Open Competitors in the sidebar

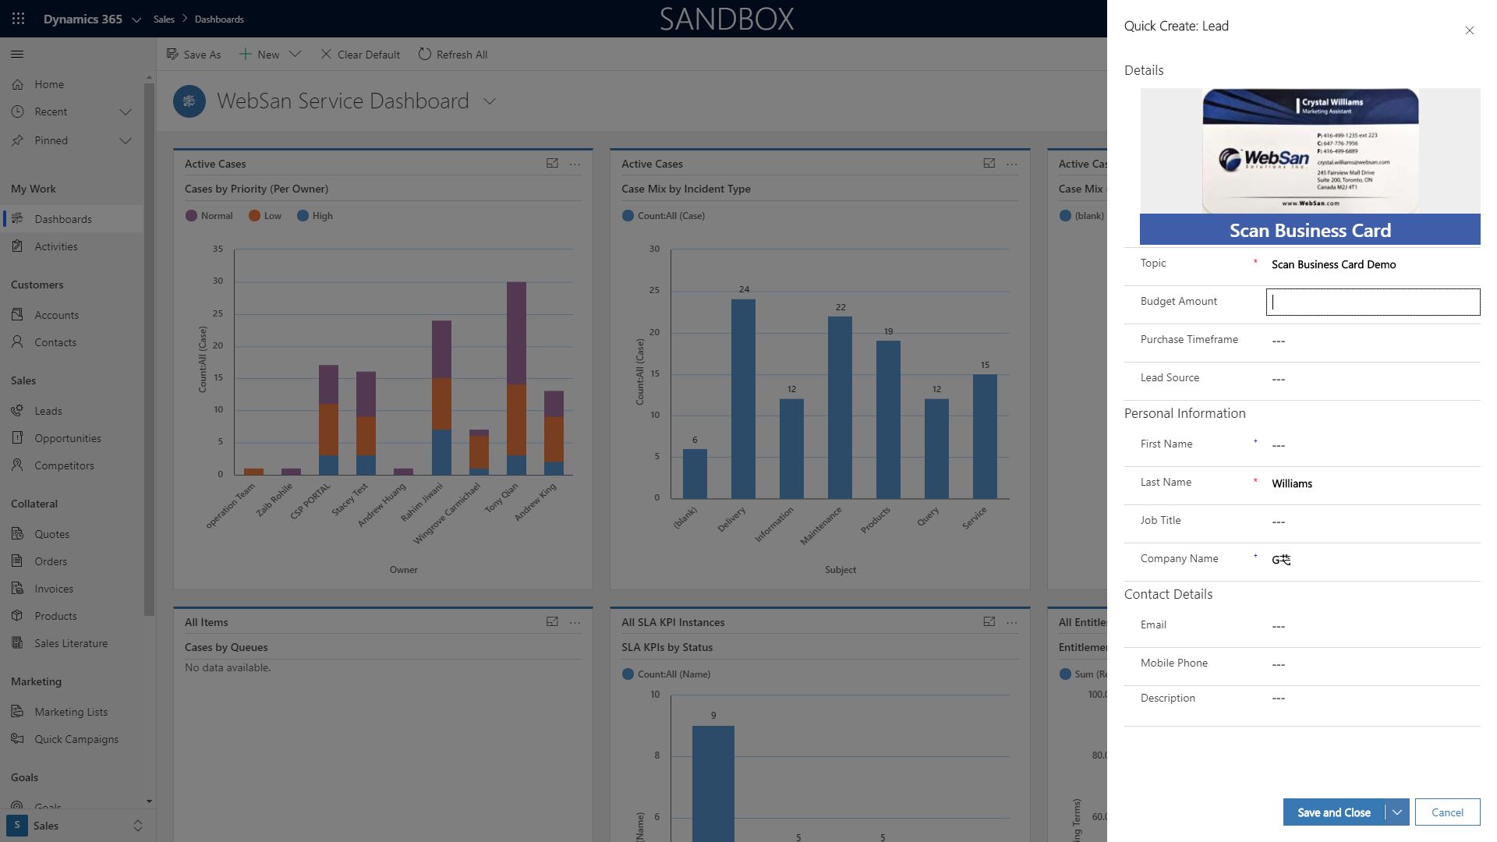click(72, 465)
